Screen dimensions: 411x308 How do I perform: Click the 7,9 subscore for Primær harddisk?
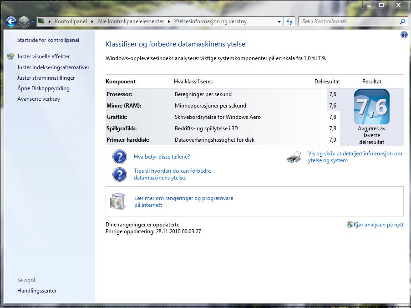(333, 140)
